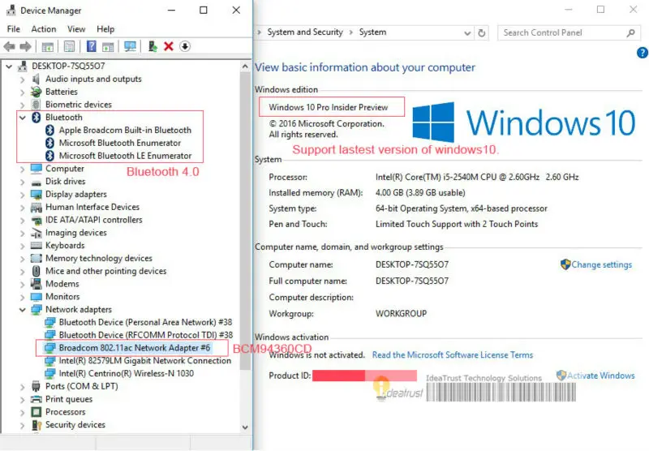Expand the Monitors category
Screen dimensions: 649x451
(23, 297)
